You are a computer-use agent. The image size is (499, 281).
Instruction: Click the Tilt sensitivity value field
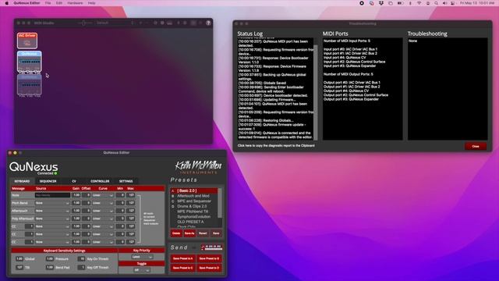coord(19,267)
